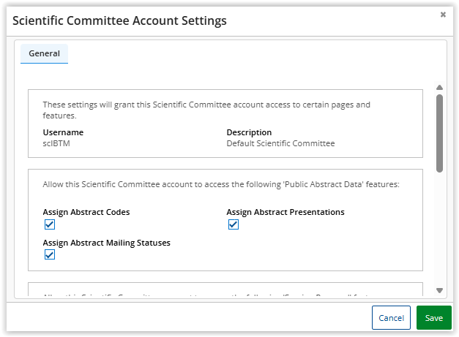
Task: Click the 'Default Scientific Committee' description value
Action: (280, 143)
